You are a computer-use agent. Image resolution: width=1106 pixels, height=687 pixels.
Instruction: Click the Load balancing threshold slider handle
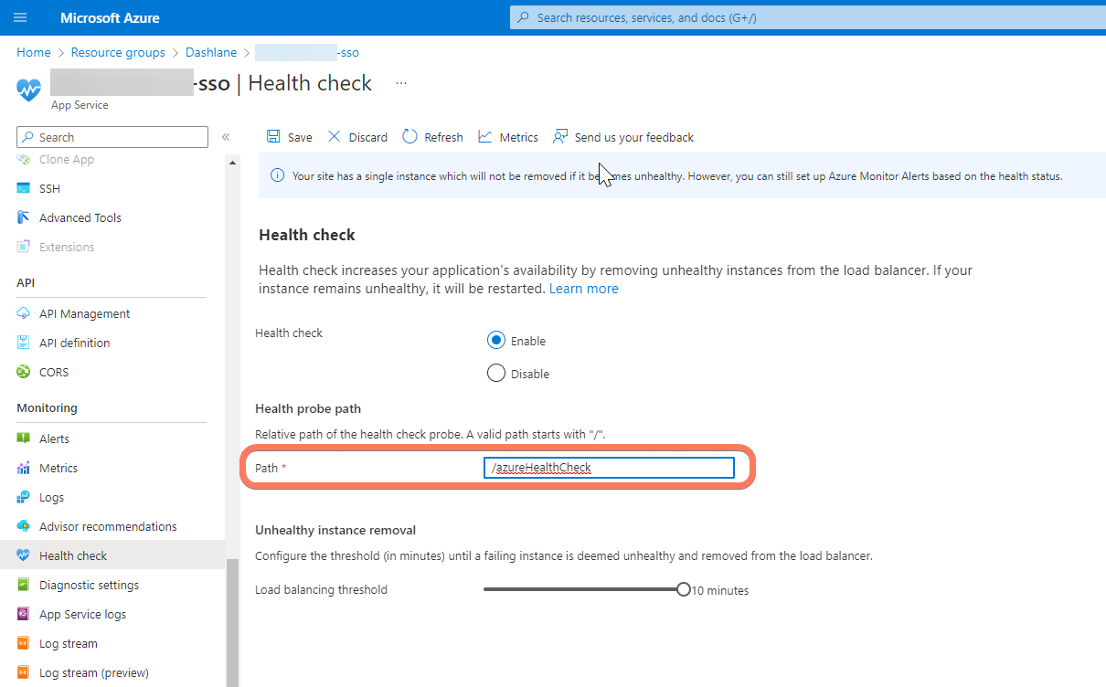684,589
